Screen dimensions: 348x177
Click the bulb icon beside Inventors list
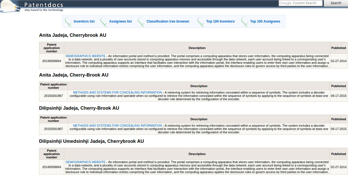point(68,21)
